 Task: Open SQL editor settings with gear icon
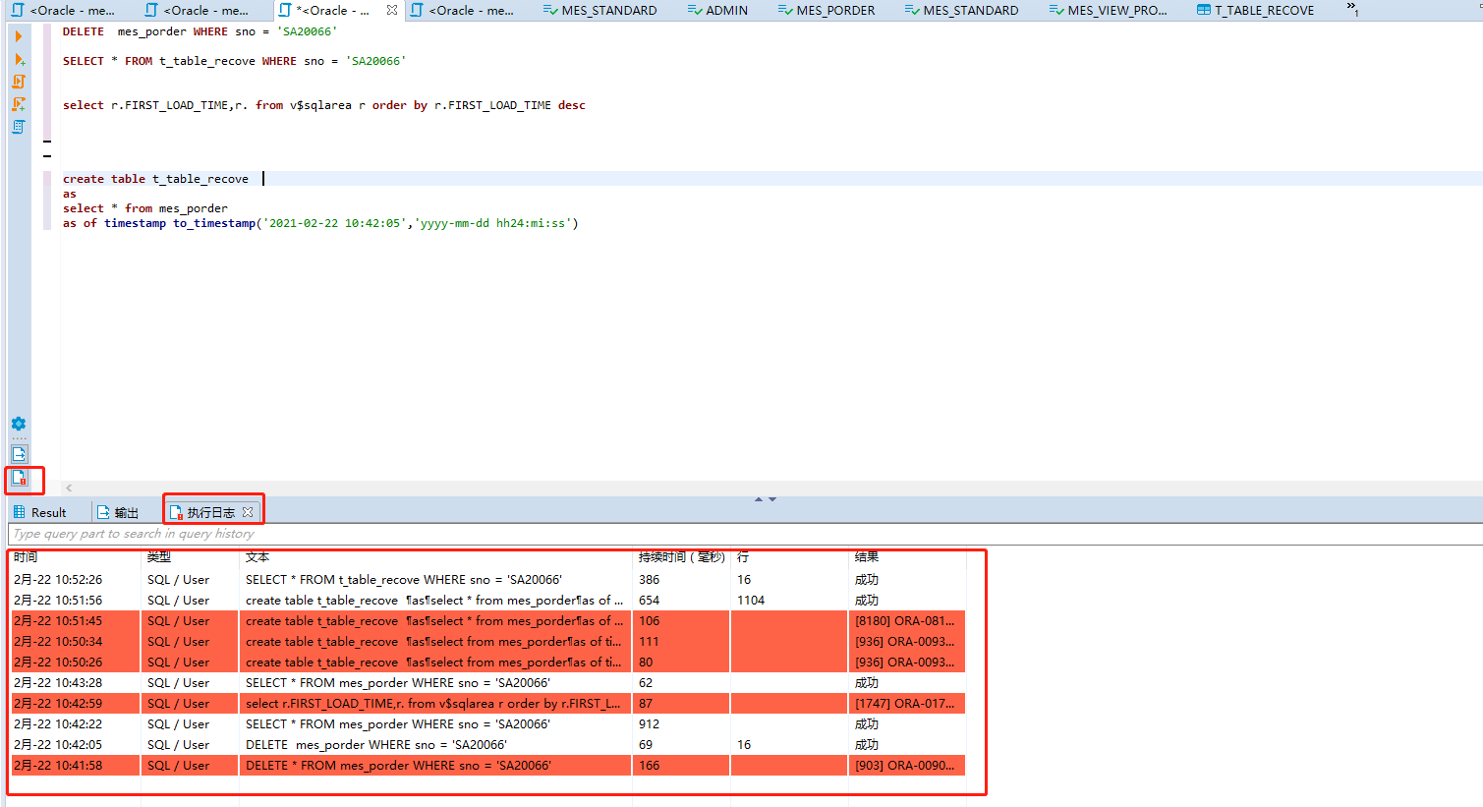(x=18, y=423)
